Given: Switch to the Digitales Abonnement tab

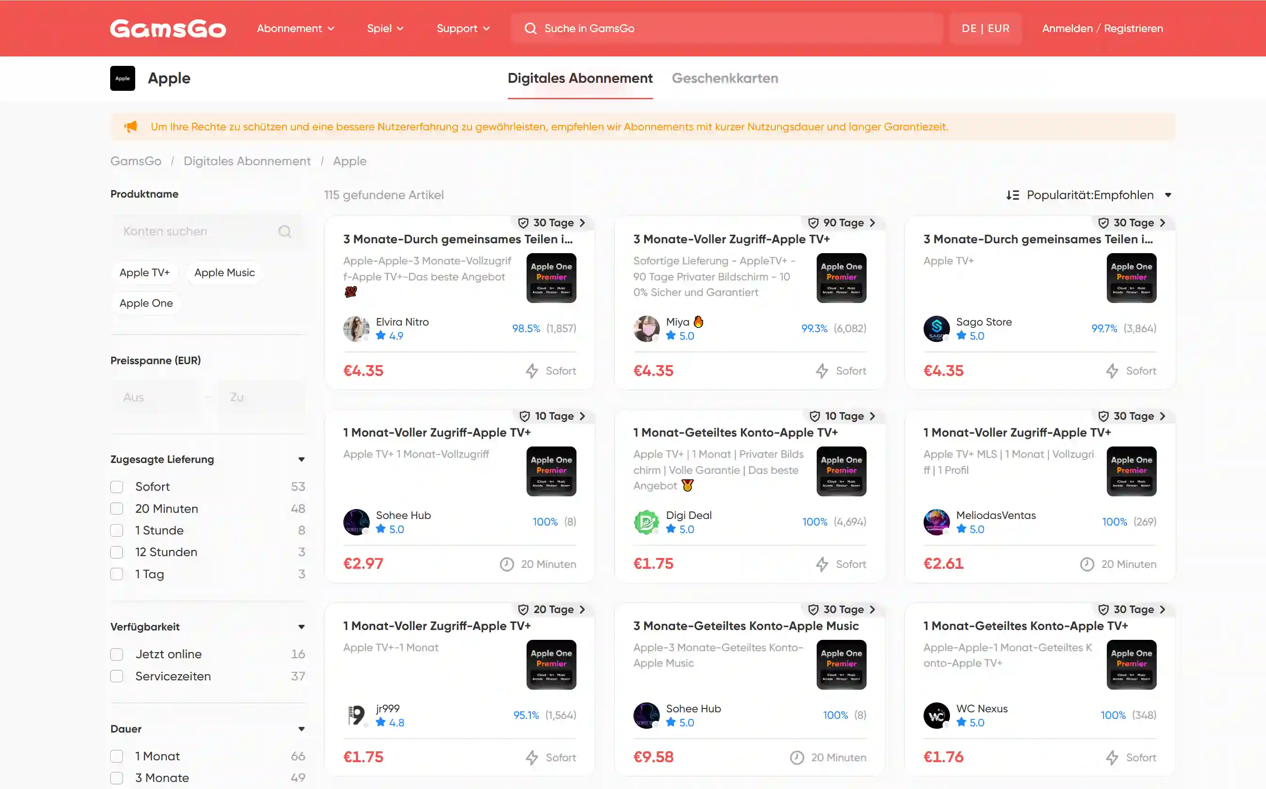Looking at the screenshot, I should [x=580, y=78].
